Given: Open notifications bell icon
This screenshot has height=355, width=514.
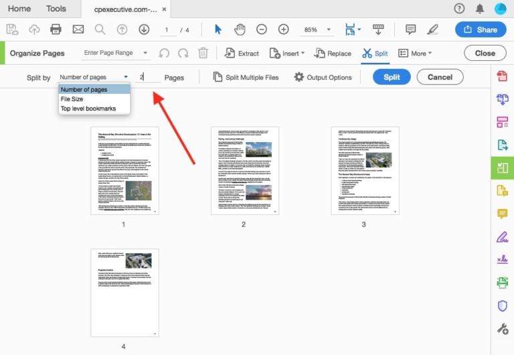Looking at the screenshot, I should click(x=479, y=9).
